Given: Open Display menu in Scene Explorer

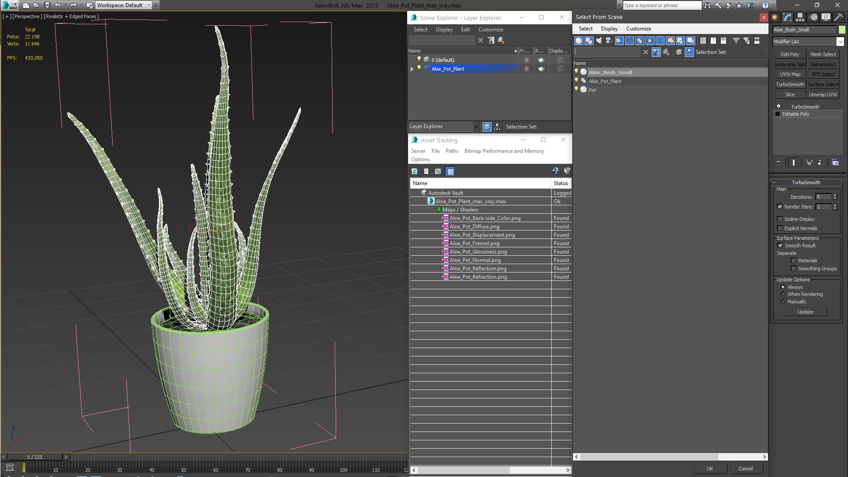Looking at the screenshot, I should pos(444,30).
